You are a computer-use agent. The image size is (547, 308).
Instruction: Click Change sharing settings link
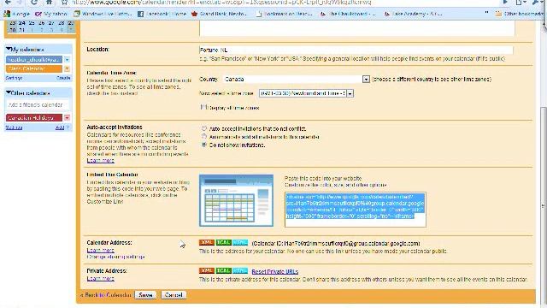tap(116, 257)
